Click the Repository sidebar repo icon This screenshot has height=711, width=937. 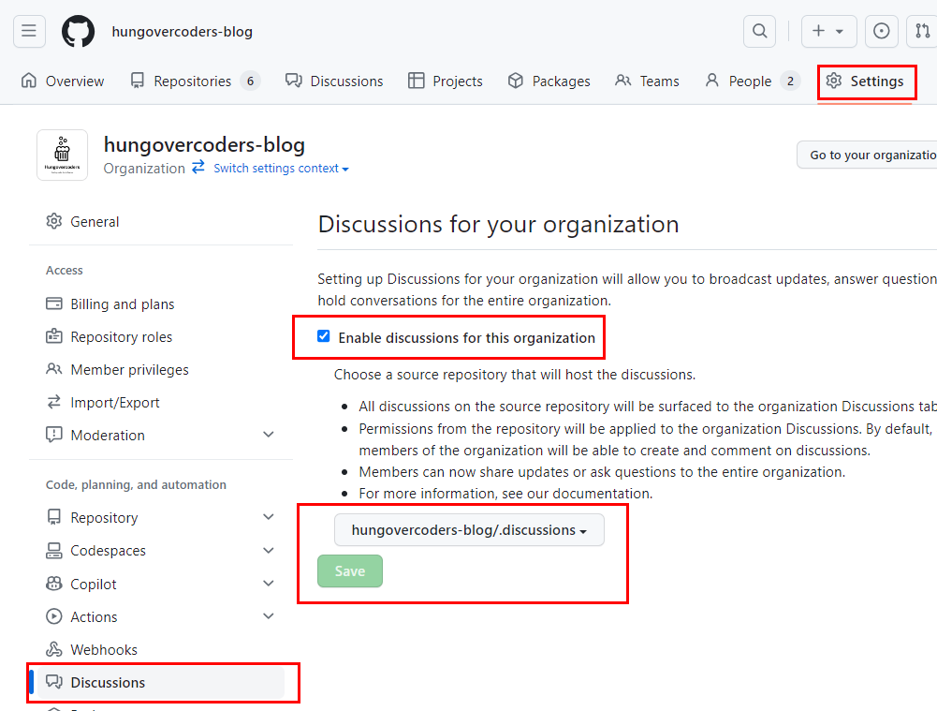tap(53, 517)
